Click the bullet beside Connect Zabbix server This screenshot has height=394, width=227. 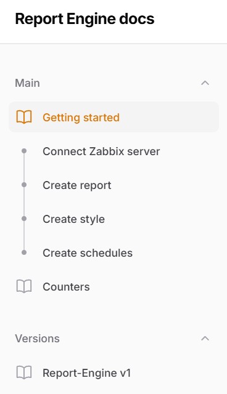pyautogui.click(x=24, y=151)
